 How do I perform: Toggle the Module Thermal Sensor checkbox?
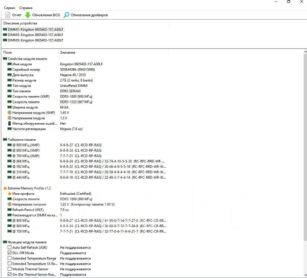click(x=10, y=269)
